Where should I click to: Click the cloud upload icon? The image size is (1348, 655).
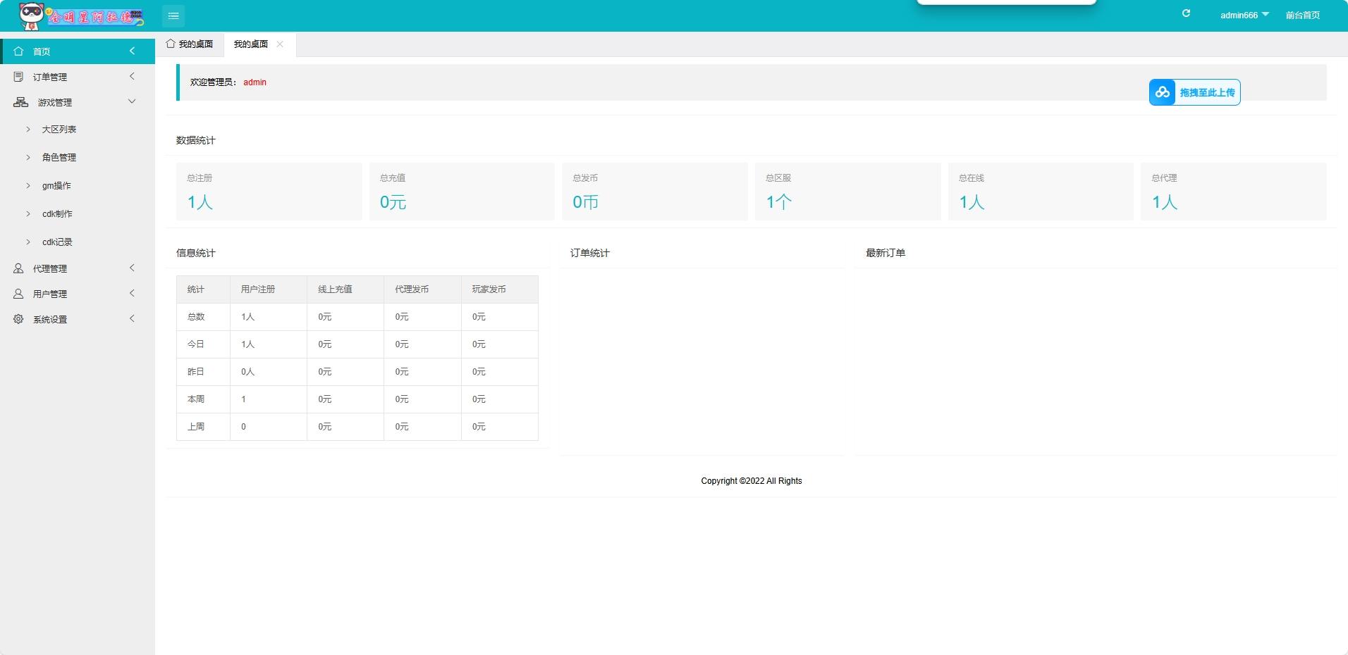click(1162, 92)
